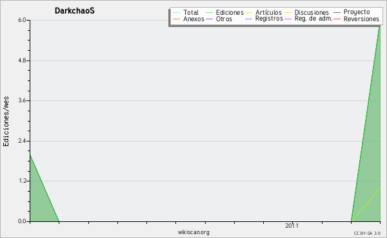Click the '0.0' y-axis value
The width and height of the screenshot is (387, 238).
(22, 221)
